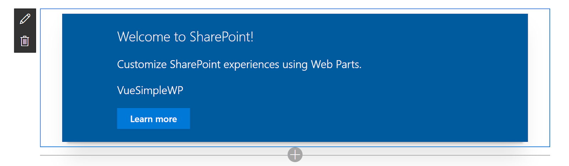Click the word "Customize" in the subtitle
This screenshot has width=569, height=166.
[x=142, y=64]
